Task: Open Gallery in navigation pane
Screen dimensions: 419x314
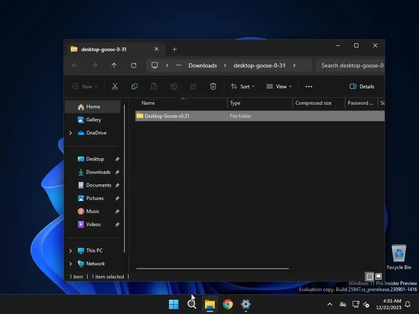Action: pyautogui.click(x=93, y=120)
